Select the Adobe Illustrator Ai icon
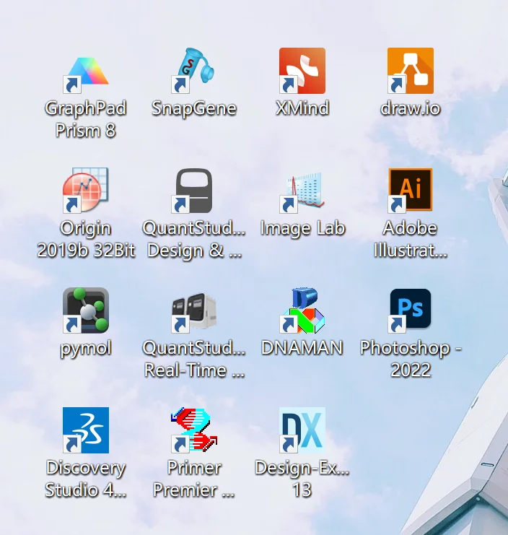This screenshot has width=508, height=535. [411, 191]
